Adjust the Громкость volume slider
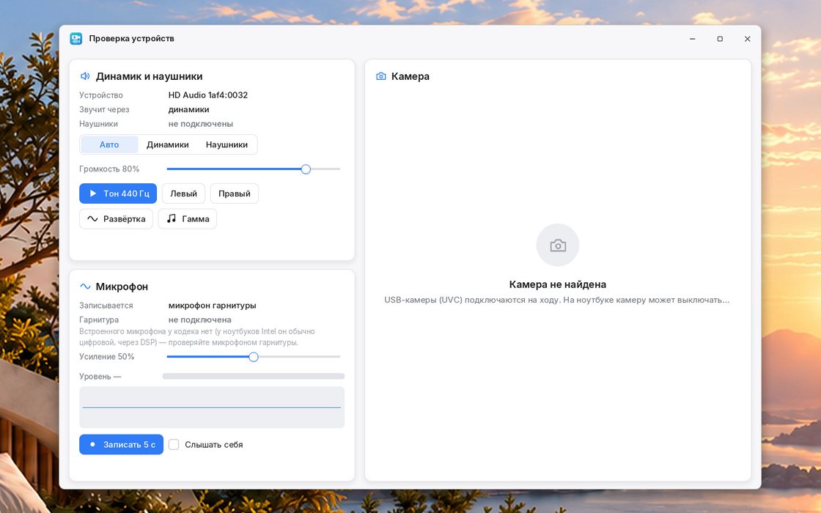821x513 pixels. (x=254, y=169)
